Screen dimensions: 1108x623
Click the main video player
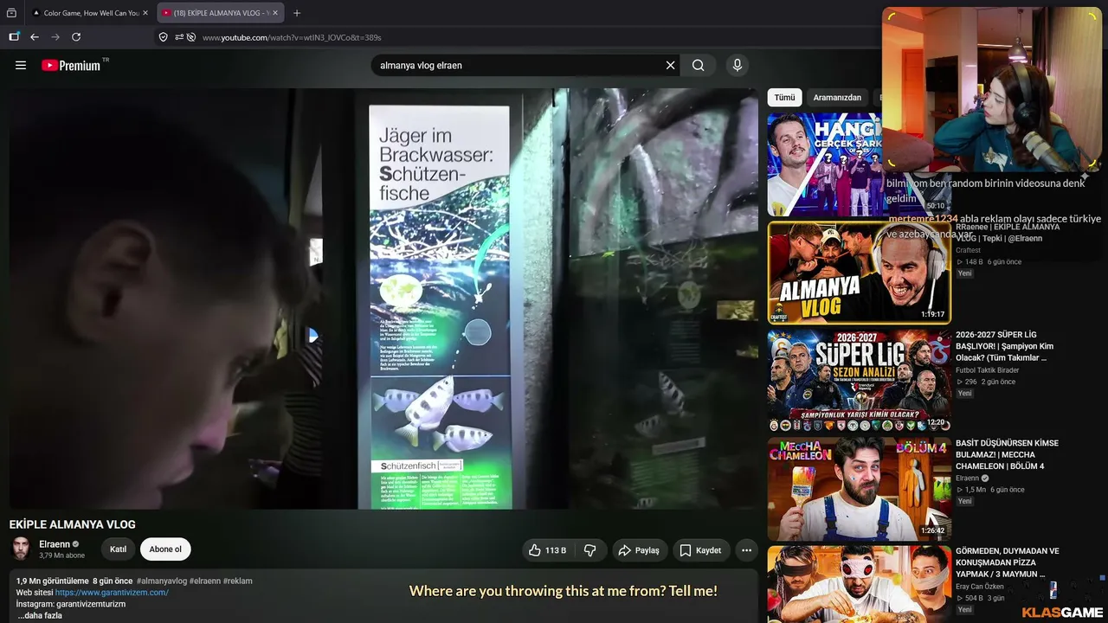point(383,299)
